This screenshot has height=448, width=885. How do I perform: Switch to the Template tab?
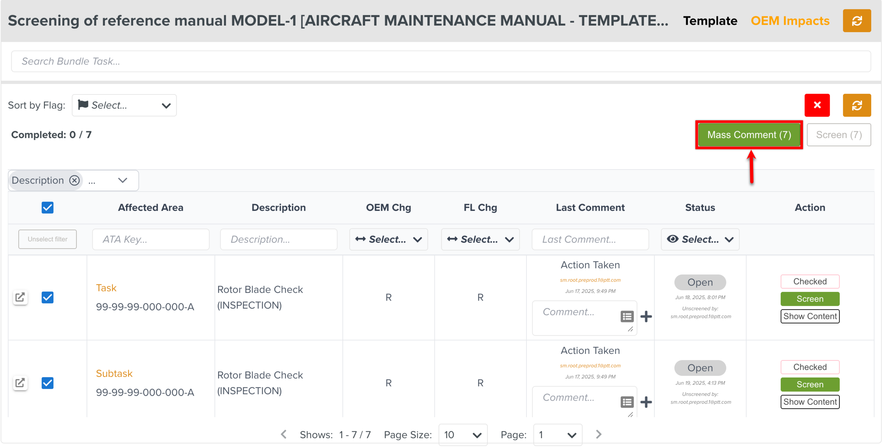pyautogui.click(x=710, y=21)
